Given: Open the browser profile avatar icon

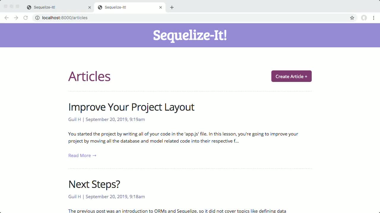Looking at the screenshot, I should 364,18.
